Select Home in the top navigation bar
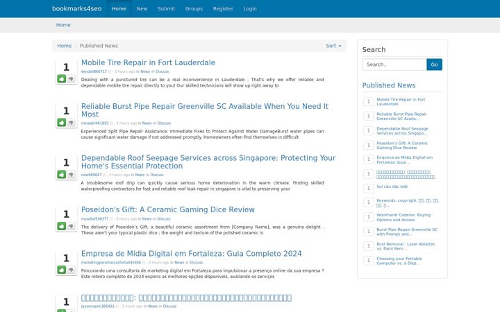 point(119,8)
